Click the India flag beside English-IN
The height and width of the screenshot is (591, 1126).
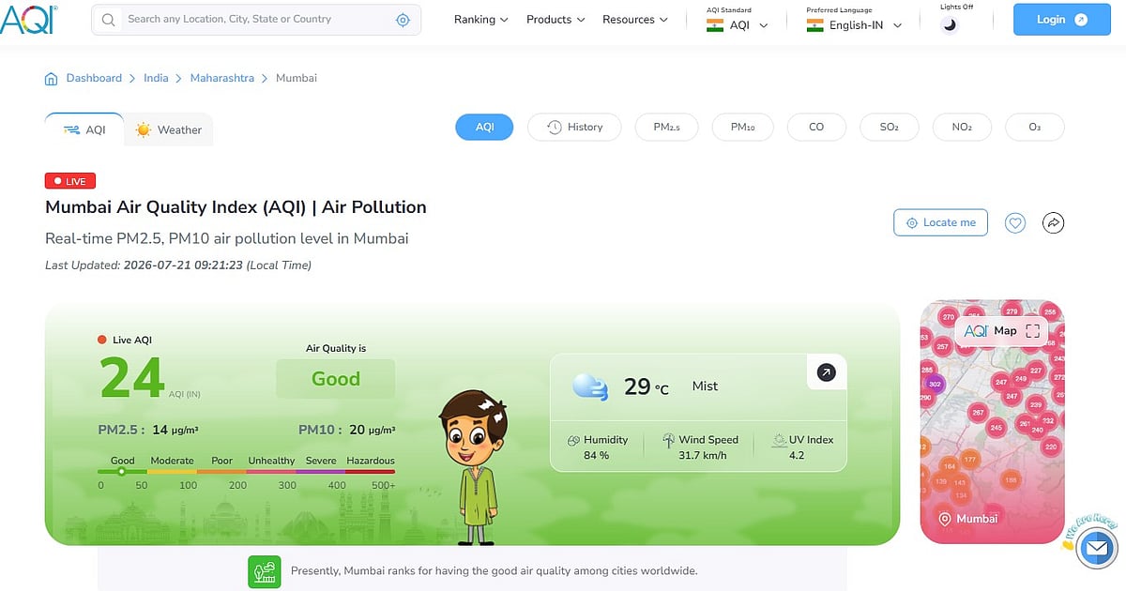tap(814, 26)
